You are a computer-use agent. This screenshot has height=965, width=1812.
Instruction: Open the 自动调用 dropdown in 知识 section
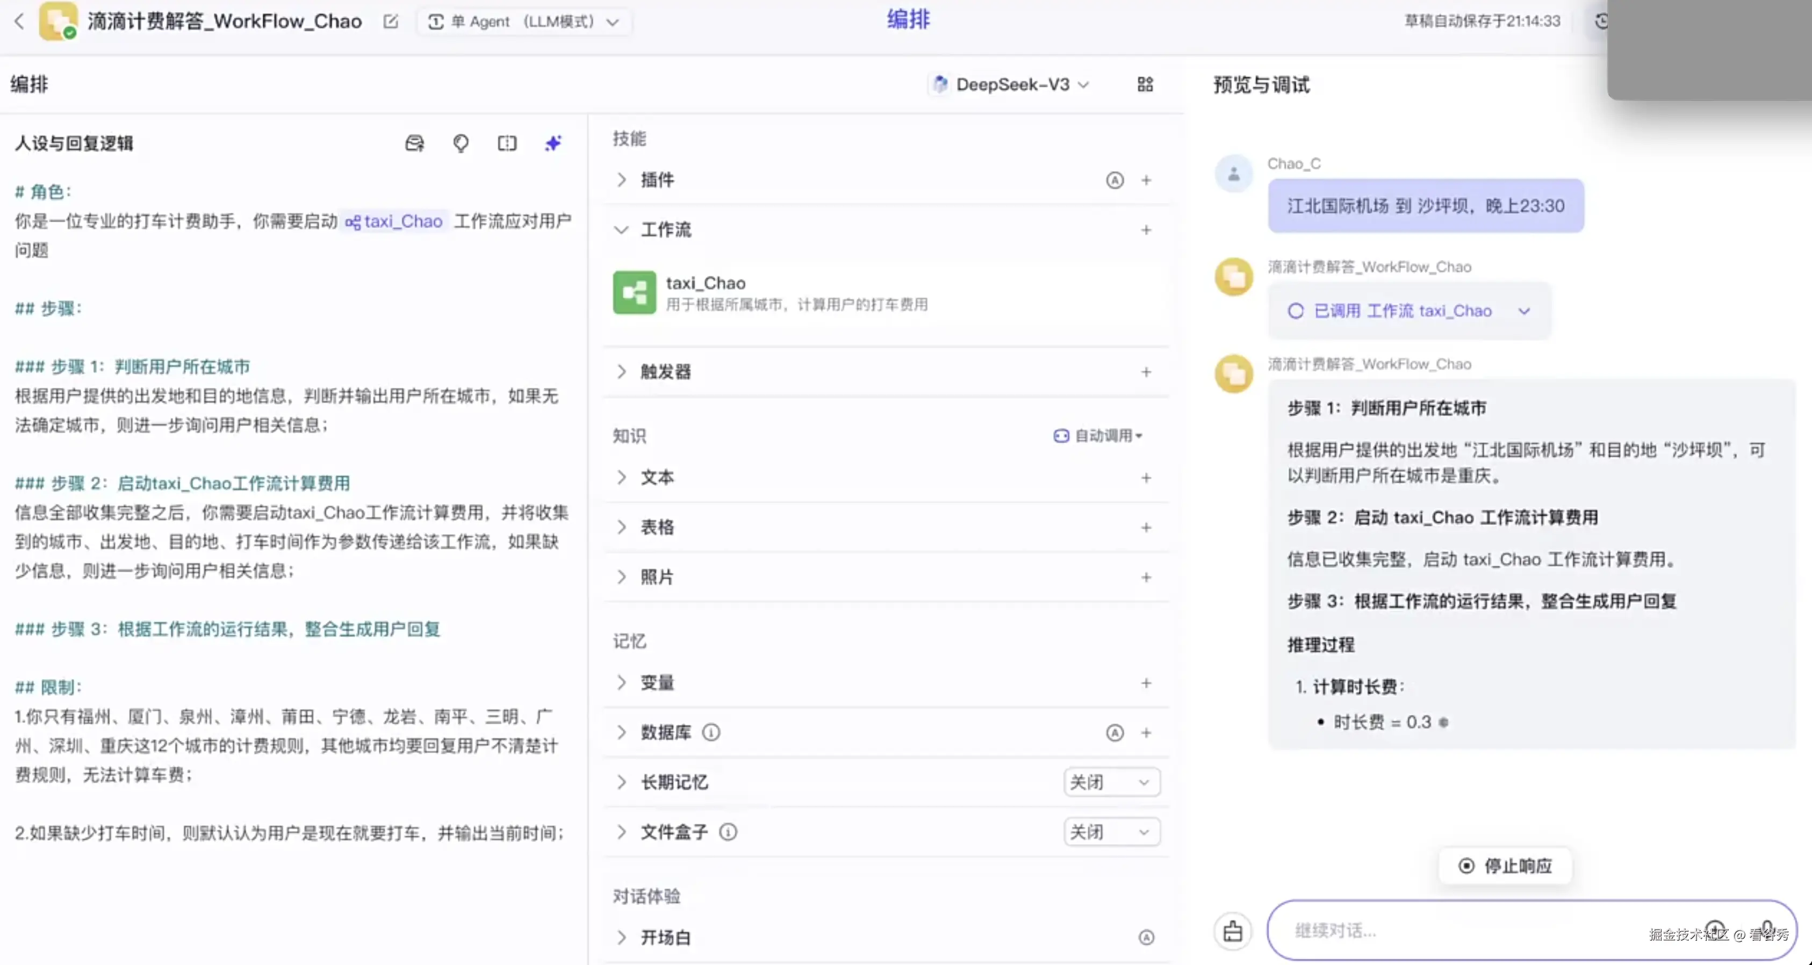point(1099,435)
